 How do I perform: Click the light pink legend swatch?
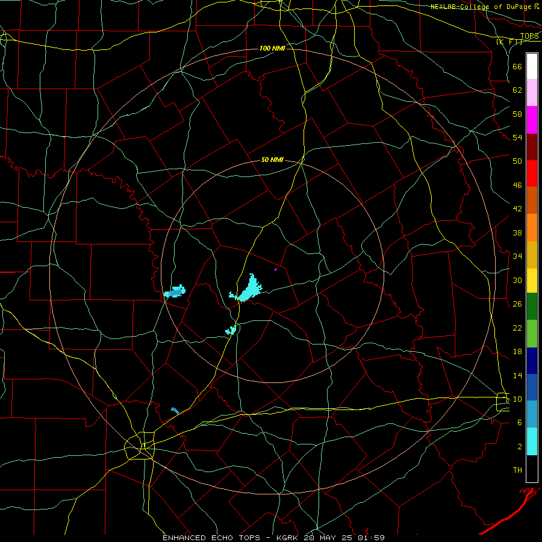coord(532,92)
